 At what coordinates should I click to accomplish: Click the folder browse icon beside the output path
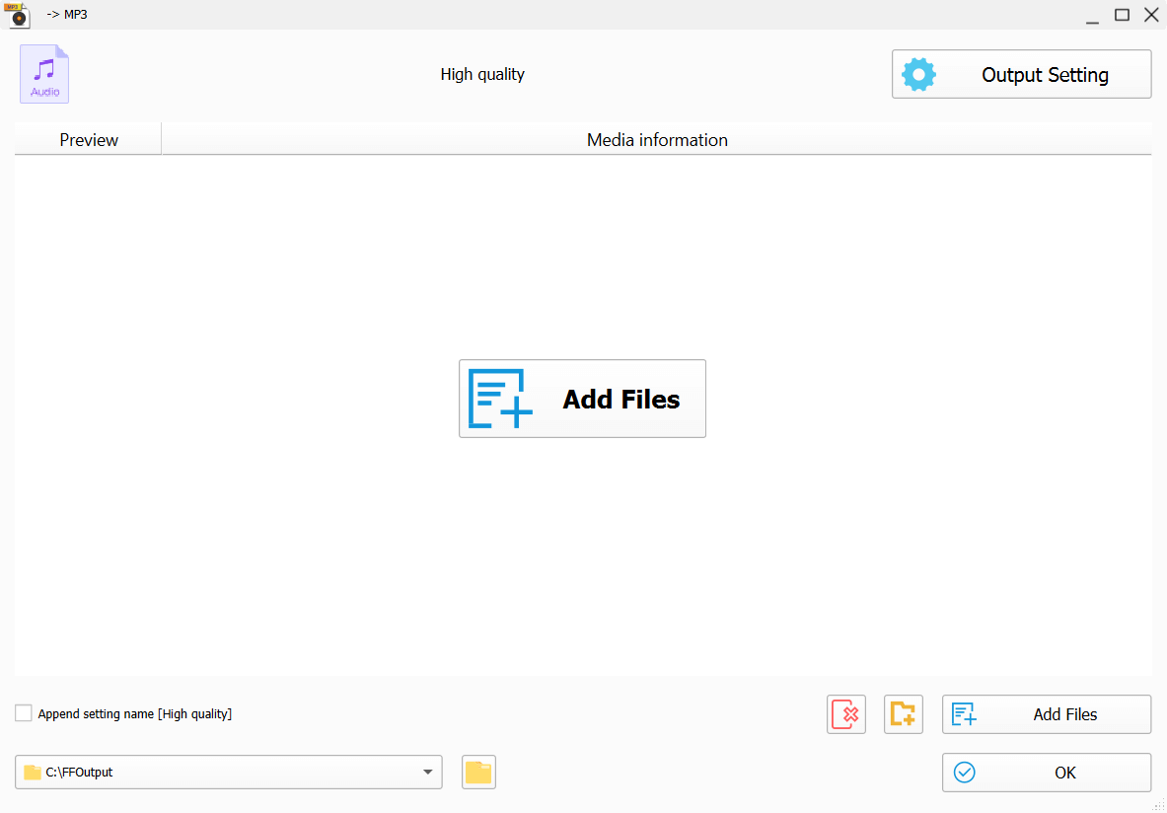pyautogui.click(x=478, y=772)
